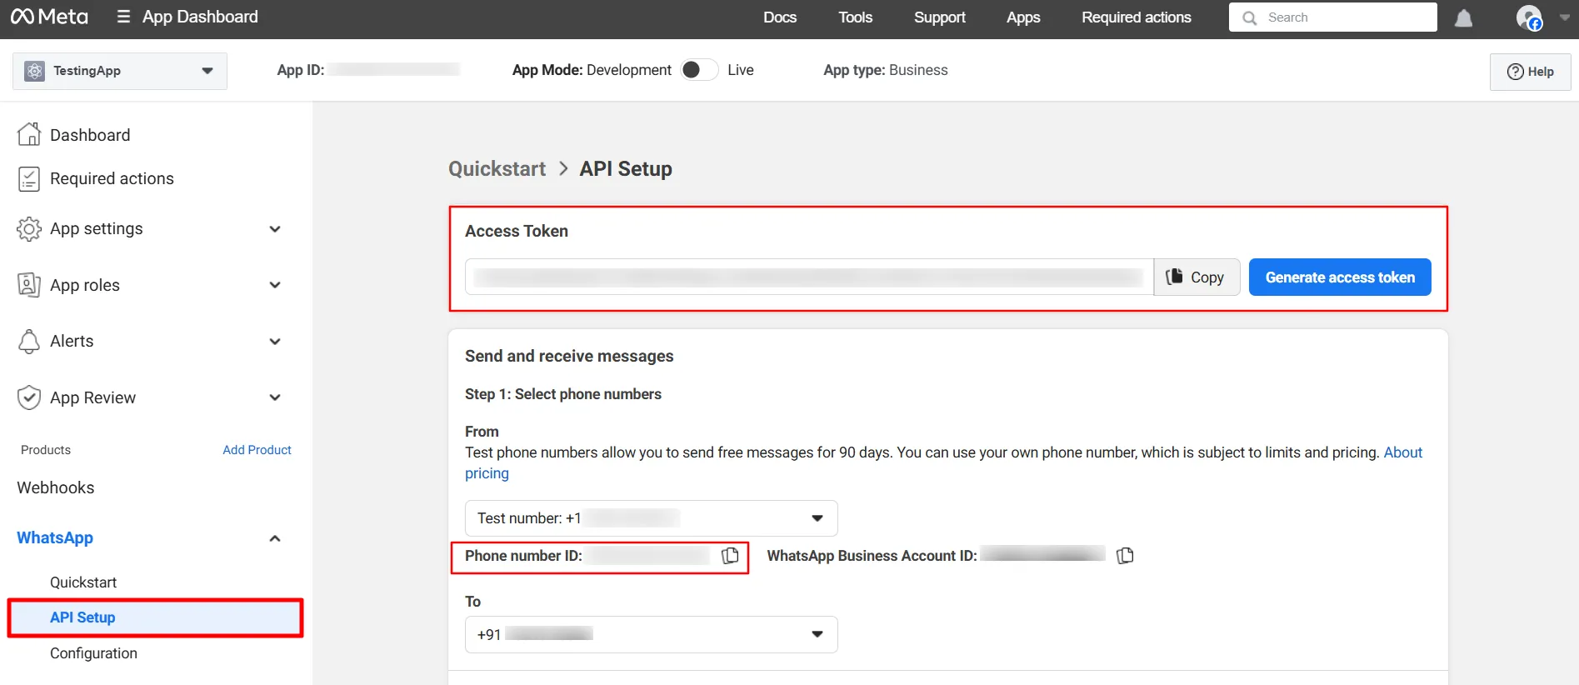Image resolution: width=1579 pixels, height=685 pixels.
Task: Expand the App settings section
Action: pyautogui.click(x=275, y=228)
